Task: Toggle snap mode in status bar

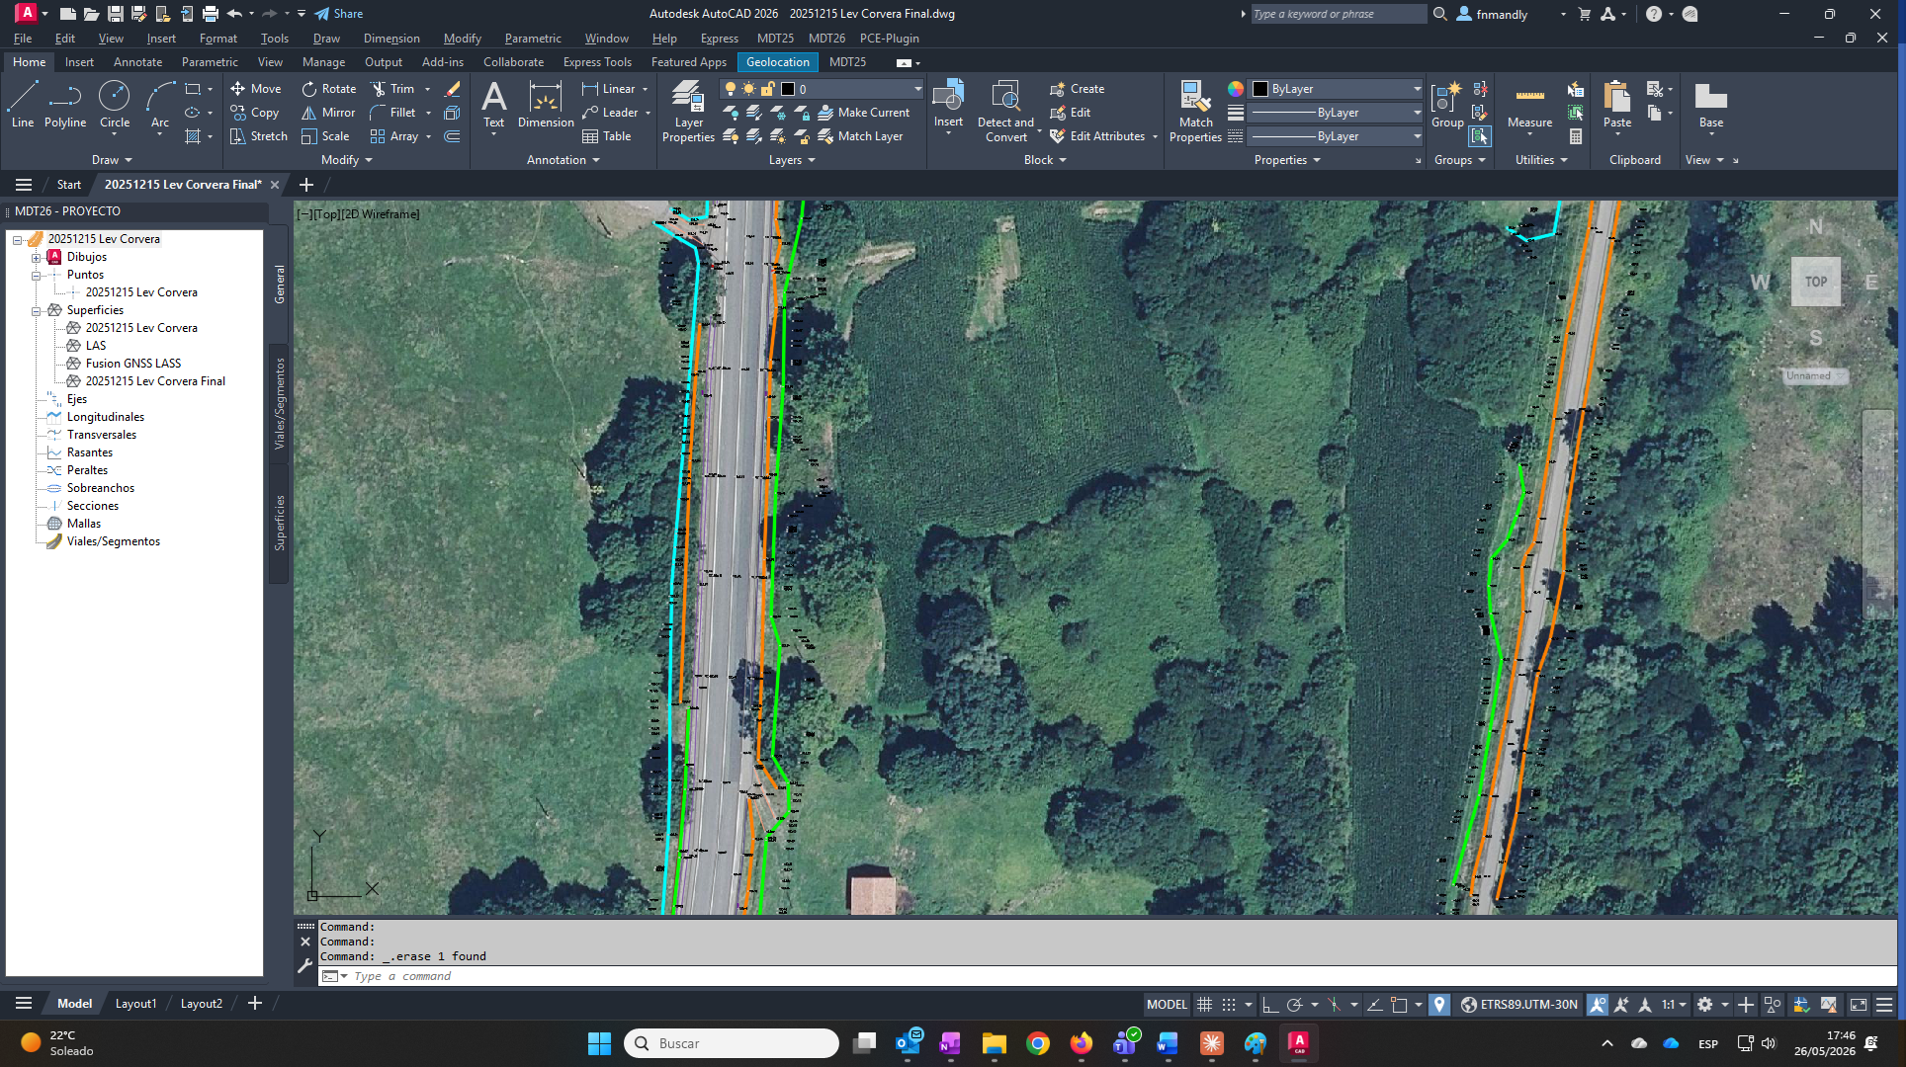Action: tap(1229, 1005)
